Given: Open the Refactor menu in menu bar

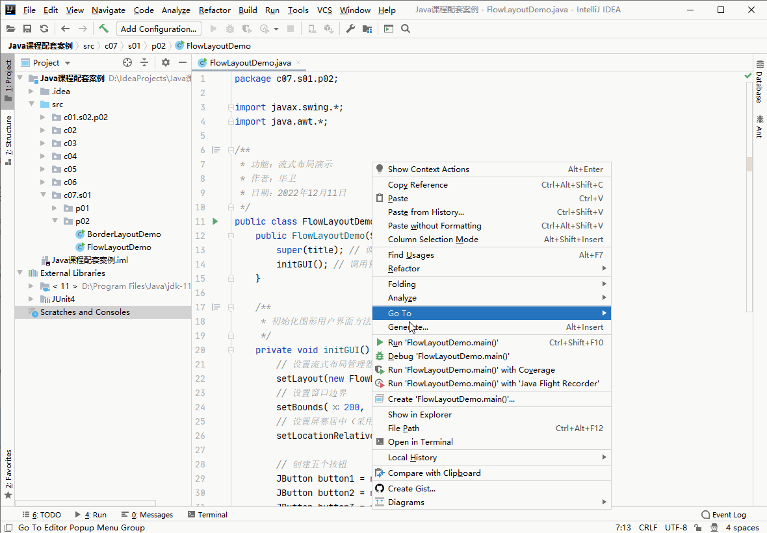Looking at the screenshot, I should coord(214,10).
